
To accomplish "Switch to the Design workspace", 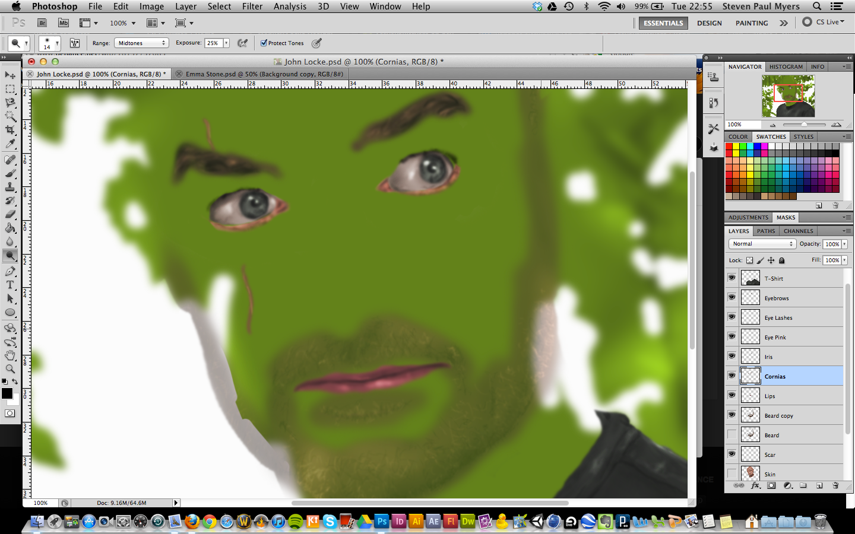I will [x=710, y=23].
